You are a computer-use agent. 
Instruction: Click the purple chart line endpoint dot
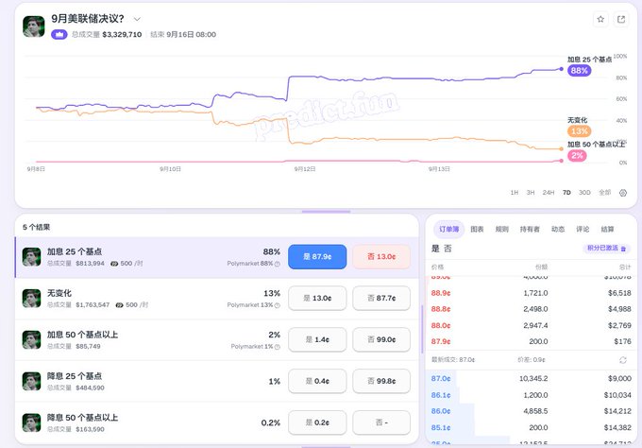(562, 69)
